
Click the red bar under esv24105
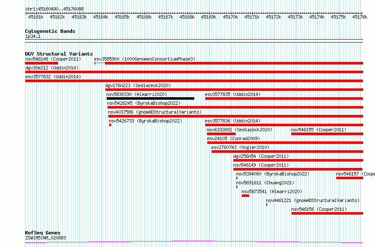coord(285,143)
